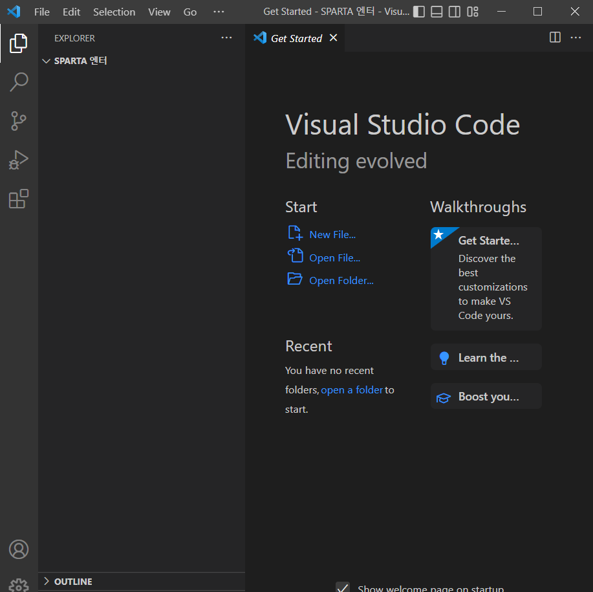This screenshot has width=593, height=592.
Task: Click the New File... link
Action: tap(332, 234)
